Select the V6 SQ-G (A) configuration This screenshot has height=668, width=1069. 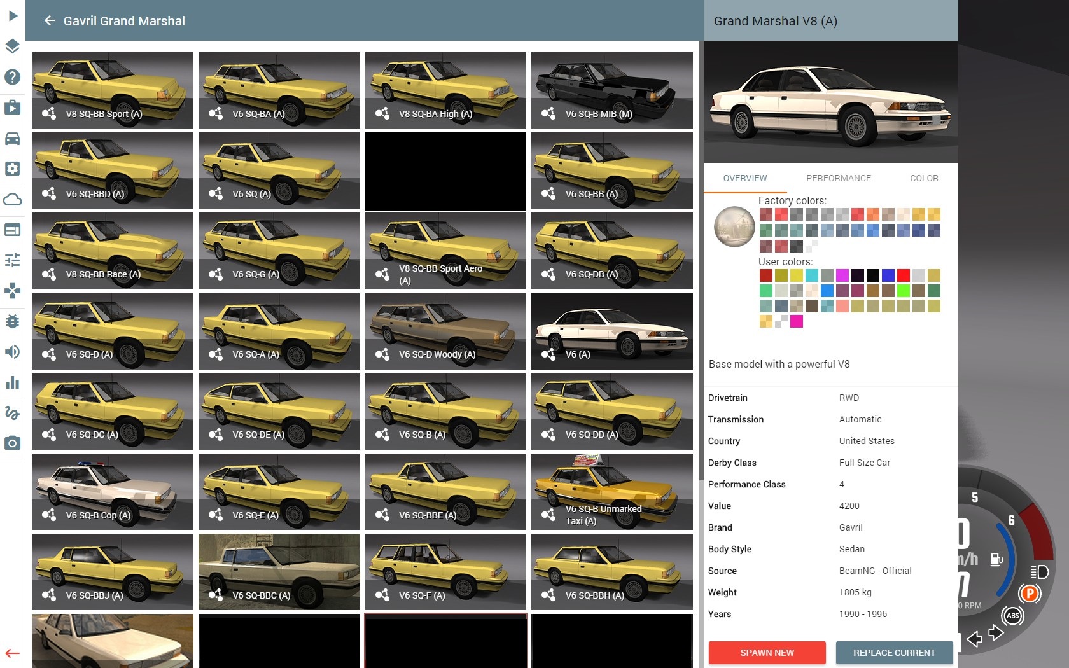279,251
